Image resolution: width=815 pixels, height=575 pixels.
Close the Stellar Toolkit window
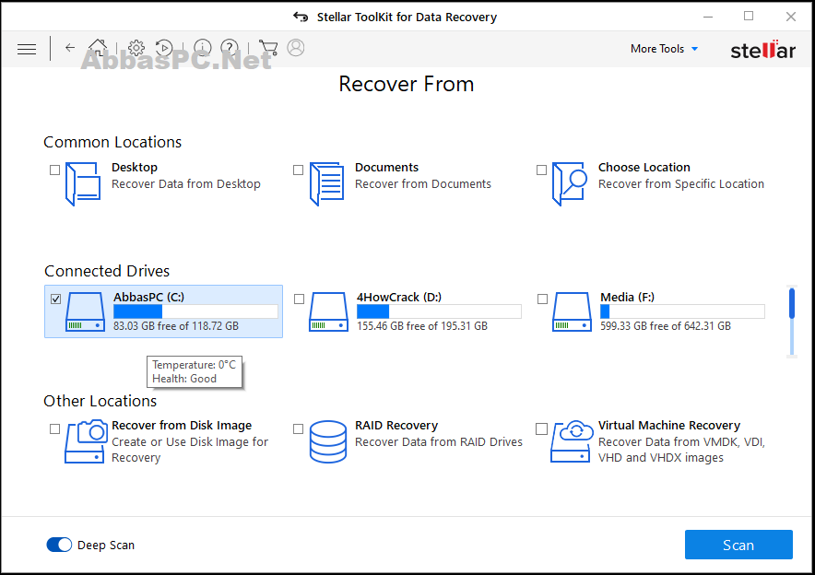pyautogui.click(x=791, y=17)
